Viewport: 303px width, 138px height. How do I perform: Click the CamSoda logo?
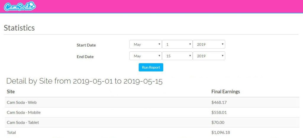click(20, 6)
